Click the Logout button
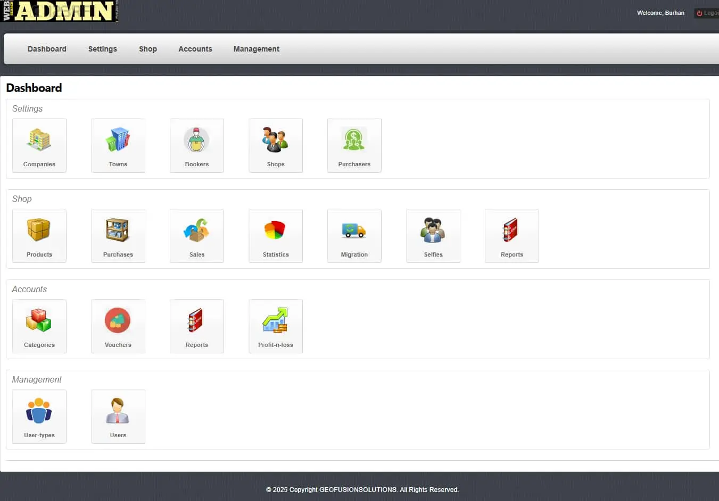 pos(707,13)
